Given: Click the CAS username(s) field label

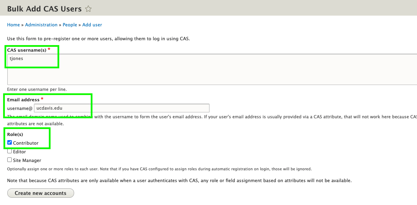Looking at the screenshot, I should (x=27, y=50).
